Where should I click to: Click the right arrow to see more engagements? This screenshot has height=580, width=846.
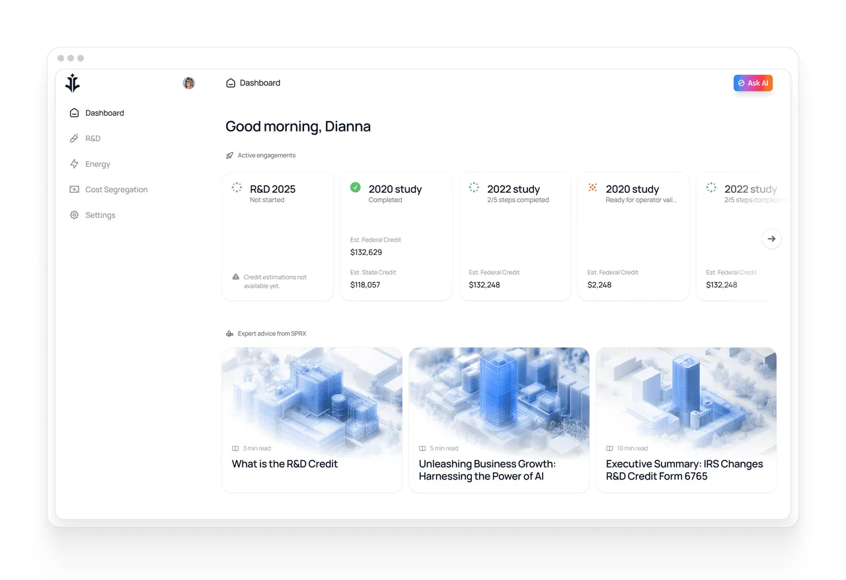771,239
